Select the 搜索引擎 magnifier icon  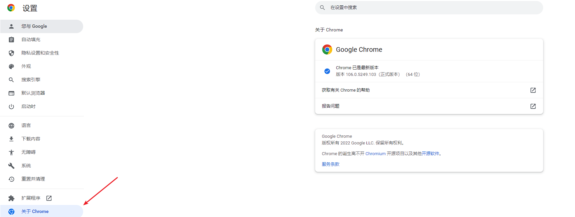pyautogui.click(x=11, y=80)
